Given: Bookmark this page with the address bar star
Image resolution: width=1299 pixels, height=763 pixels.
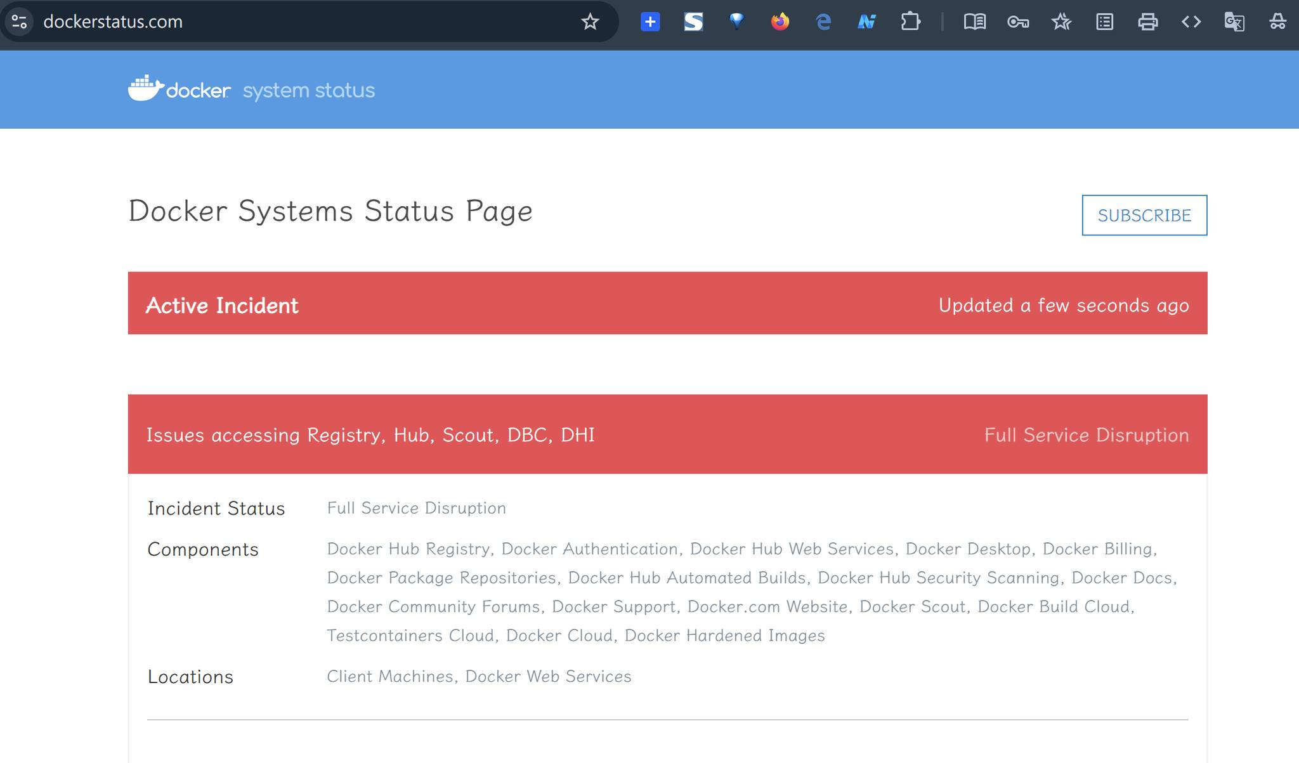Looking at the screenshot, I should click(x=590, y=22).
